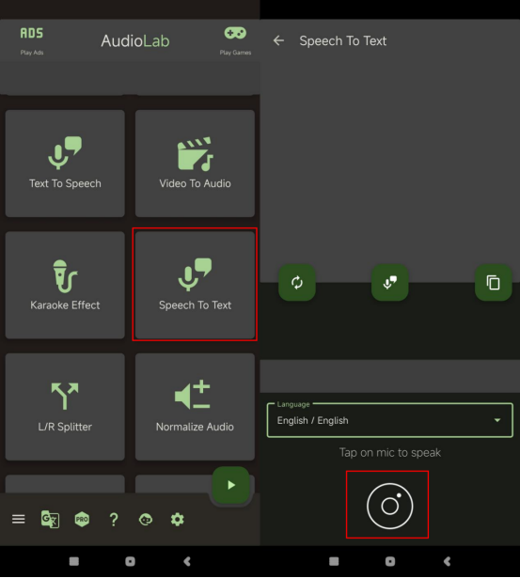Tap right screen's system back arrow

click(x=447, y=561)
